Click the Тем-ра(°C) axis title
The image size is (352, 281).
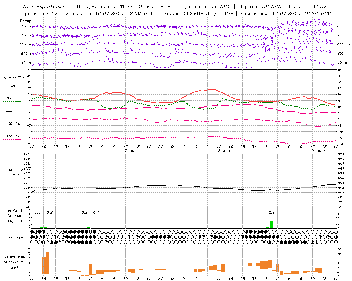[13, 78]
